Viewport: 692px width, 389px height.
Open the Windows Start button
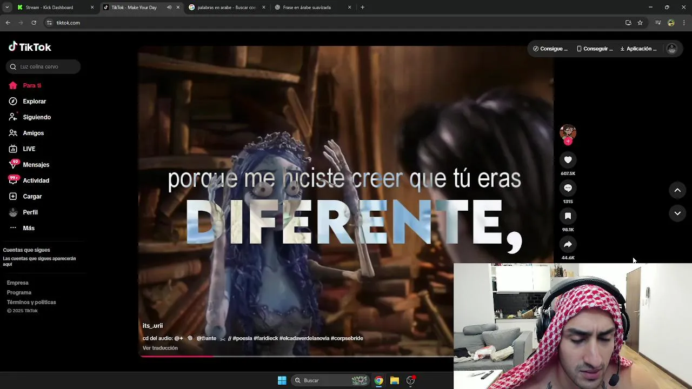point(282,380)
